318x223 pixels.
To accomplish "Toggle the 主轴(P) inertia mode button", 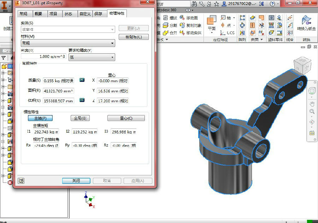I will (x=40, y=118).
